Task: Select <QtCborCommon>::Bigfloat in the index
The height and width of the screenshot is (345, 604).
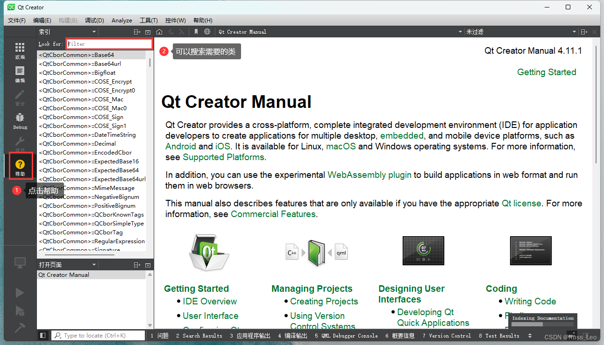Action: pos(92,73)
